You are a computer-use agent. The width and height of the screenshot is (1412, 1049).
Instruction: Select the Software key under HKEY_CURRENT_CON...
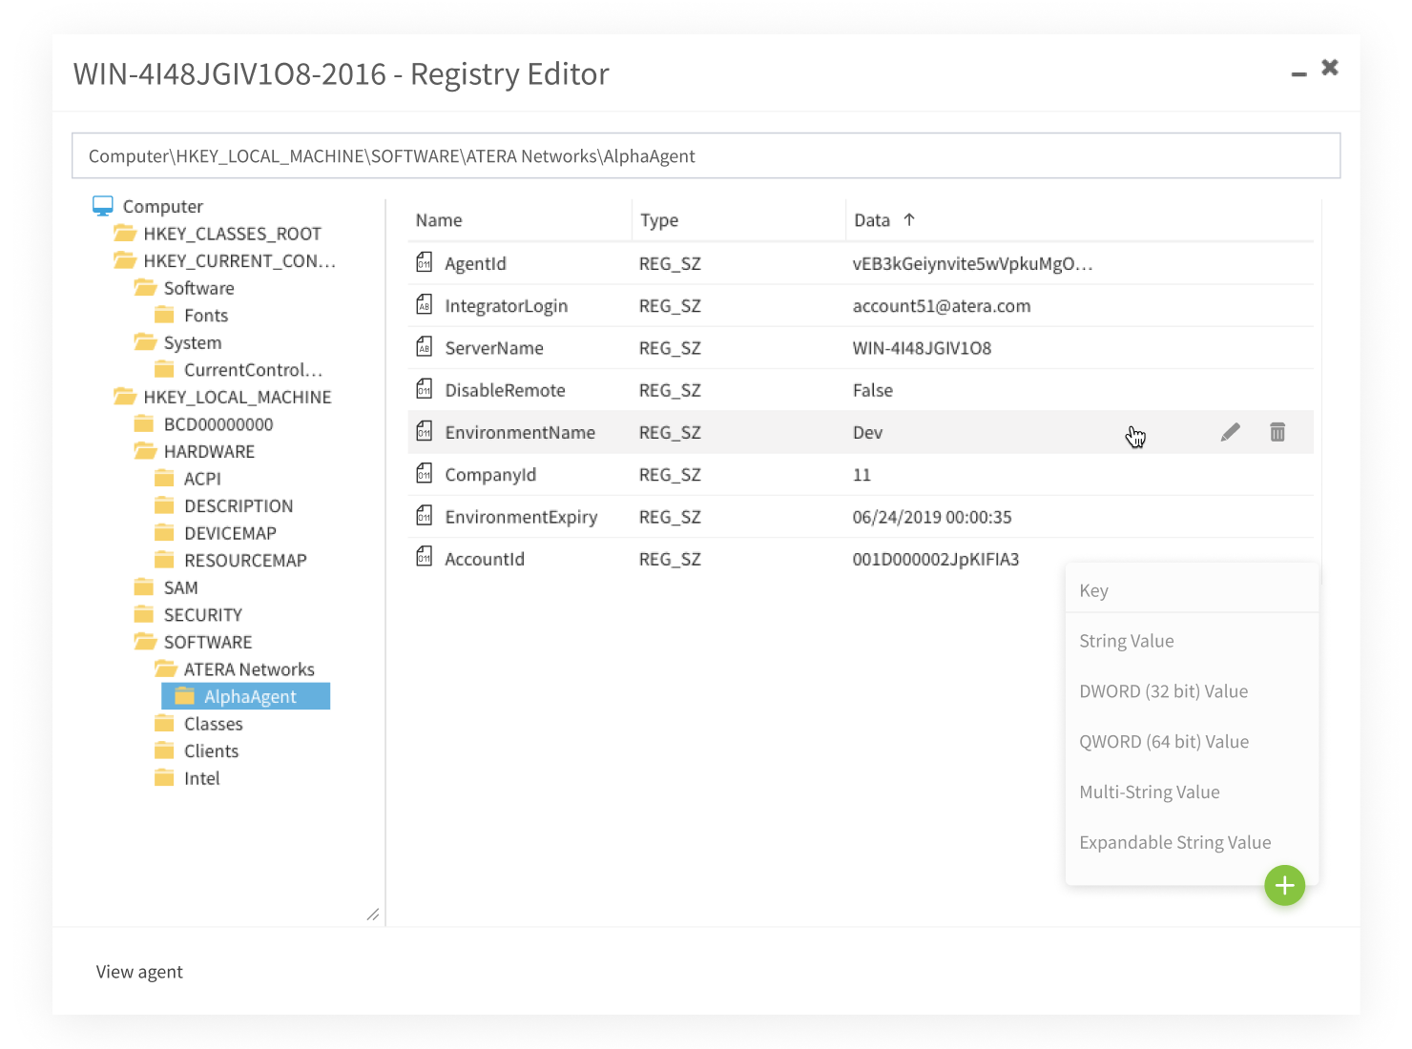[198, 288]
